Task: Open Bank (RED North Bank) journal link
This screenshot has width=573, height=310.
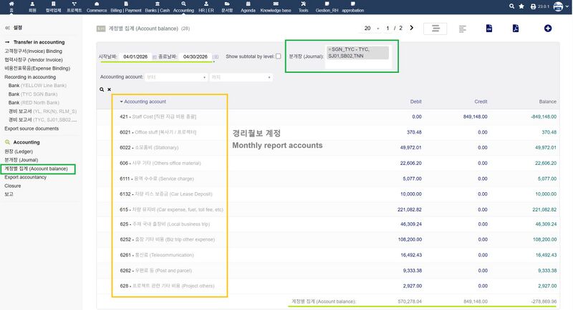Action: [x=34, y=102]
